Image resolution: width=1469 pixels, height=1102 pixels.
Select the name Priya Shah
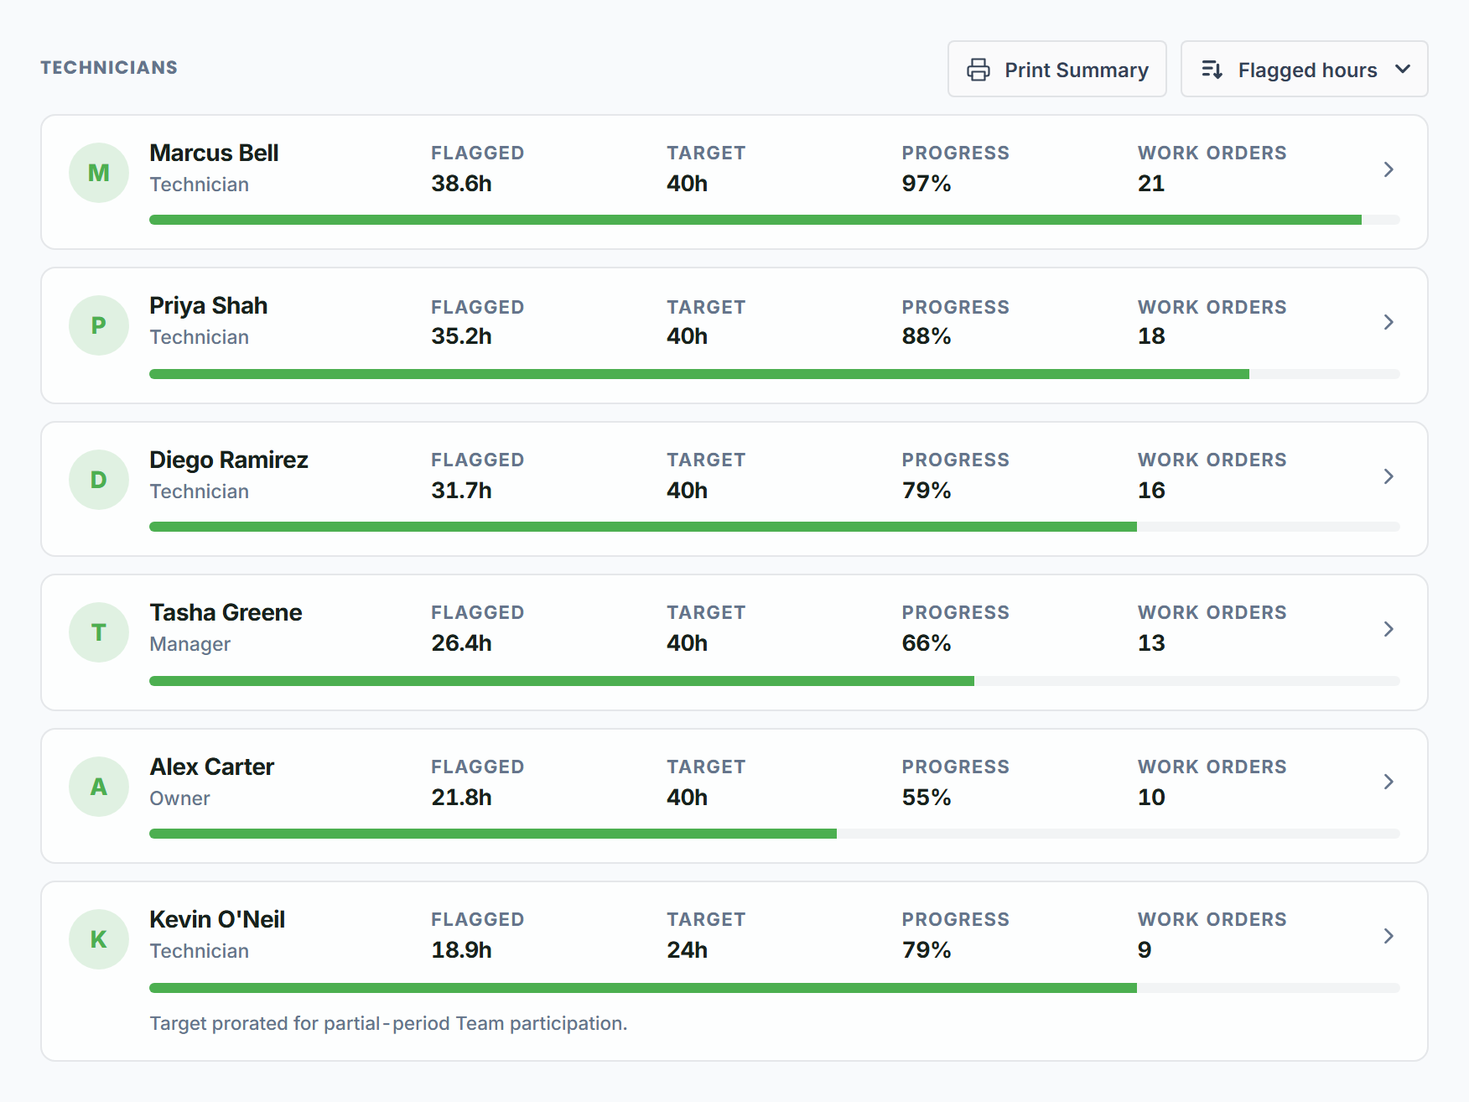[x=209, y=306]
